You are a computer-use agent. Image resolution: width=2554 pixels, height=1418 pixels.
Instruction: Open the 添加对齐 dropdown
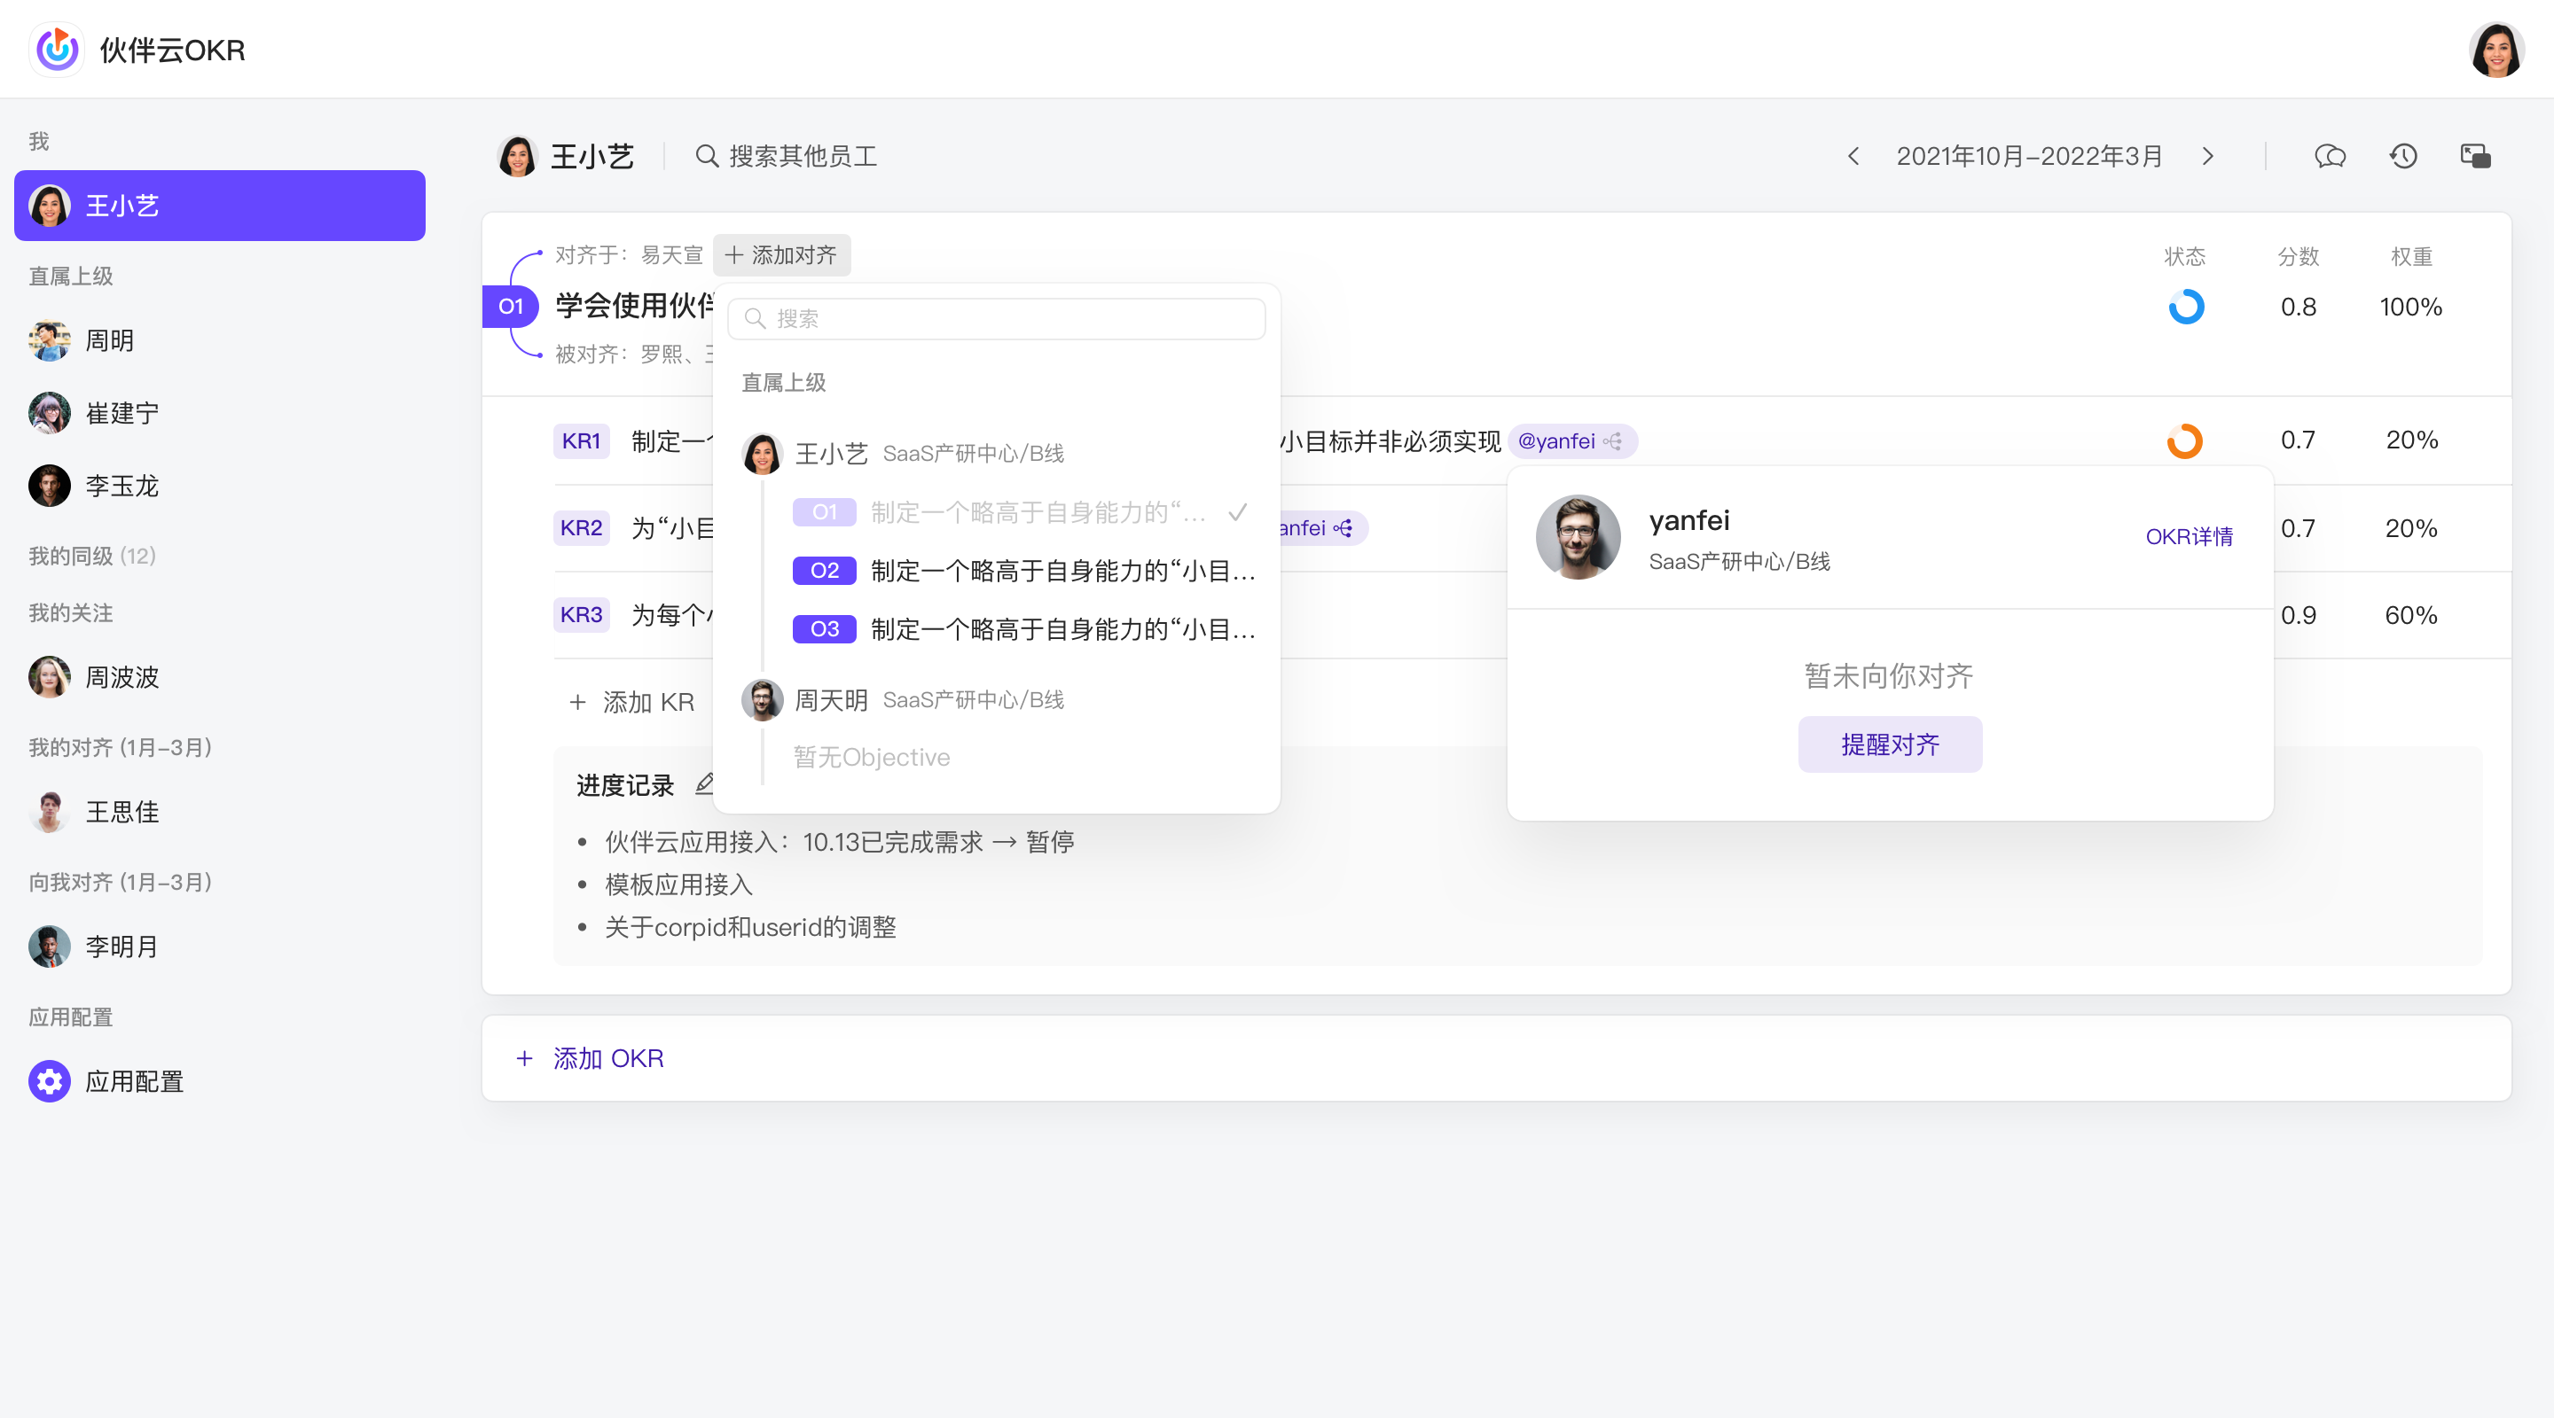coord(781,254)
